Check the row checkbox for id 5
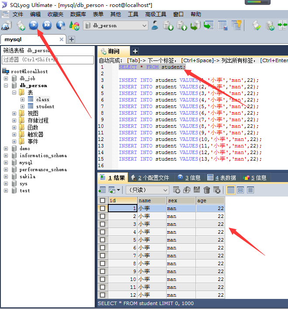The width and height of the screenshot is (288, 309). 103,240
